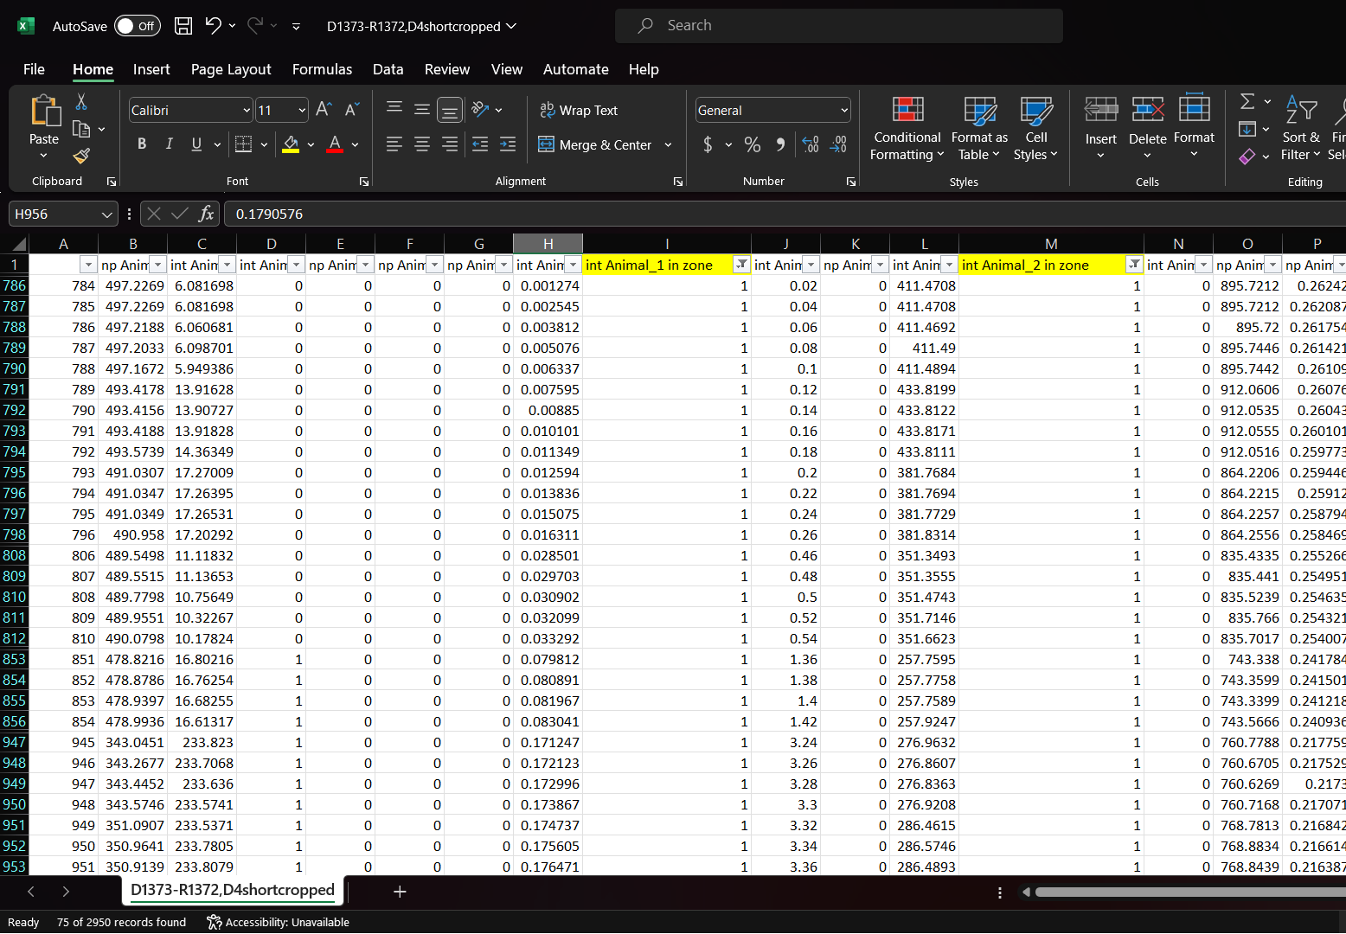Click the Orientation text-angle icon
The width and height of the screenshot is (1346, 934).
click(x=481, y=109)
